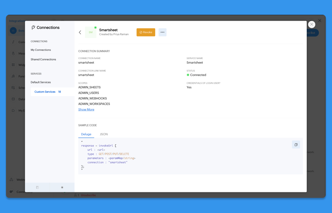Image resolution: width=332 pixels, height=213 pixels.
Task: Open the documentation book icon at sidebar bottom
Action: (x=37, y=187)
